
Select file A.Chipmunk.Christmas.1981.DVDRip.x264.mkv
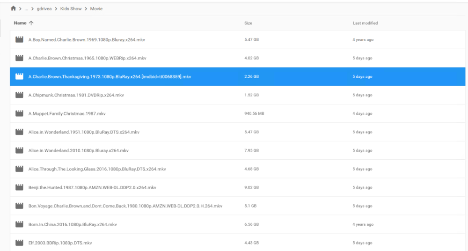click(76, 95)
